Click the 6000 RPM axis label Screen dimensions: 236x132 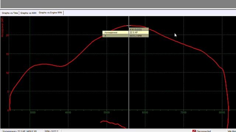[x=145, y=113]
